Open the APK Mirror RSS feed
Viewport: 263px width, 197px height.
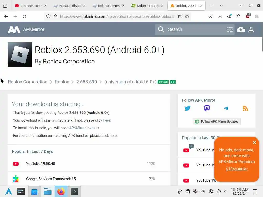point(245,109)
